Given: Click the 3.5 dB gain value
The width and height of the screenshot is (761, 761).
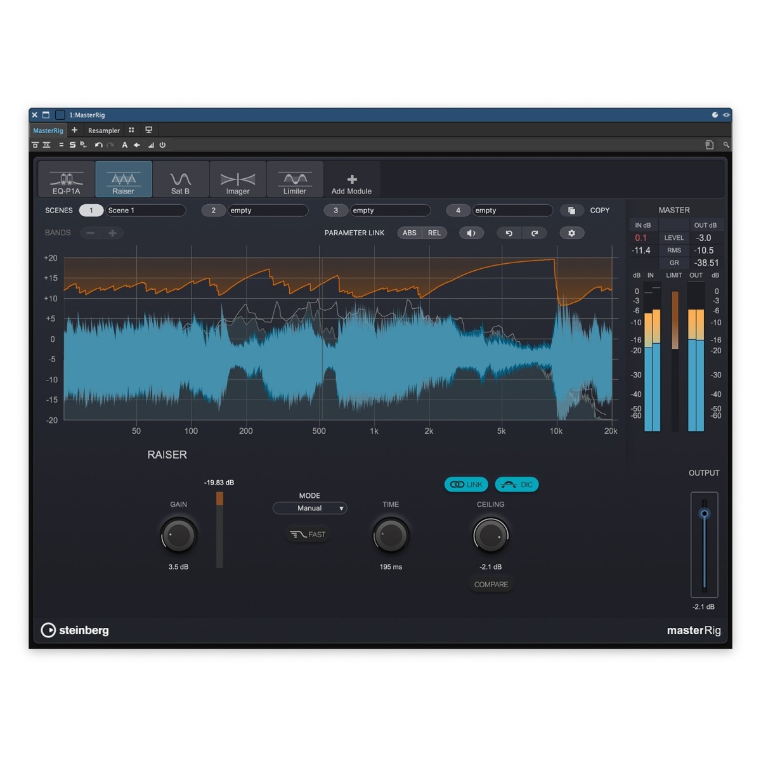Looking at the screenshot, I should click(179, 567).
